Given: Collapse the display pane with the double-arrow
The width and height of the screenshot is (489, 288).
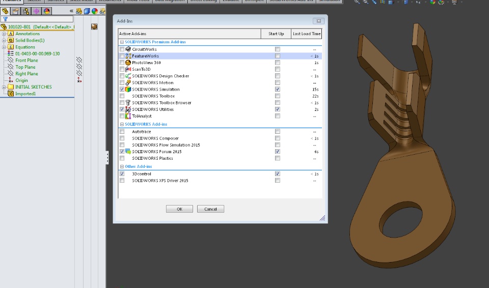Looking at the screenshot, I should click(71, 11).
